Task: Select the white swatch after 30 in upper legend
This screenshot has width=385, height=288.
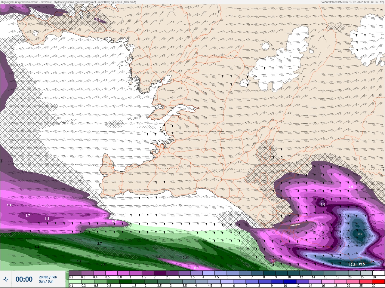Action: tap(378, 273)
